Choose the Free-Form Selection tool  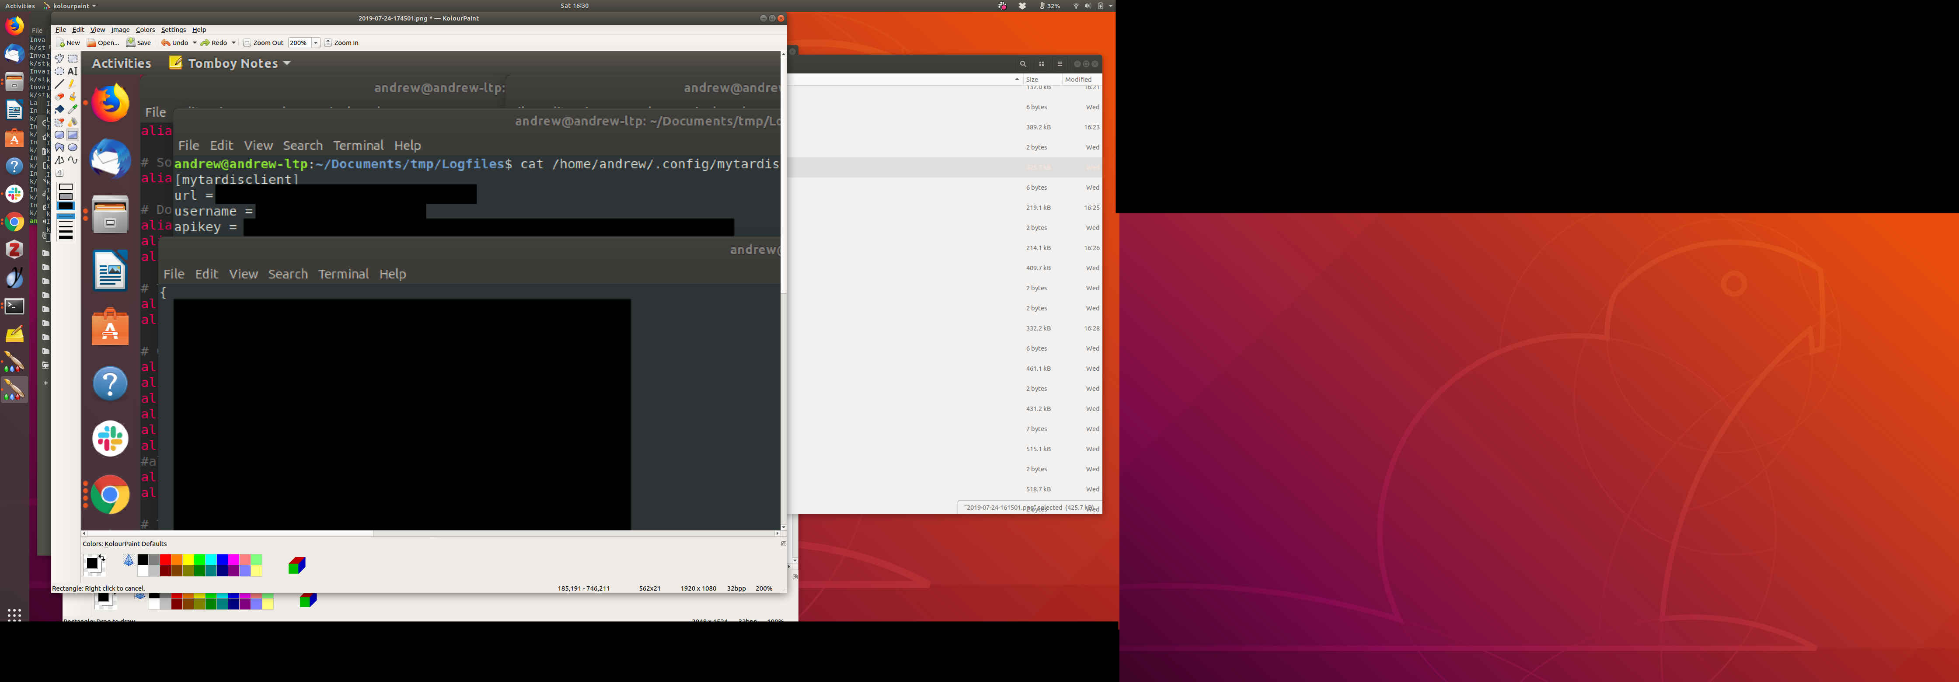[59, 59]
